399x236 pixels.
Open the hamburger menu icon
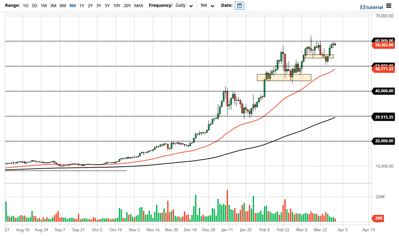pyautogui.click(x=389, y=6)
